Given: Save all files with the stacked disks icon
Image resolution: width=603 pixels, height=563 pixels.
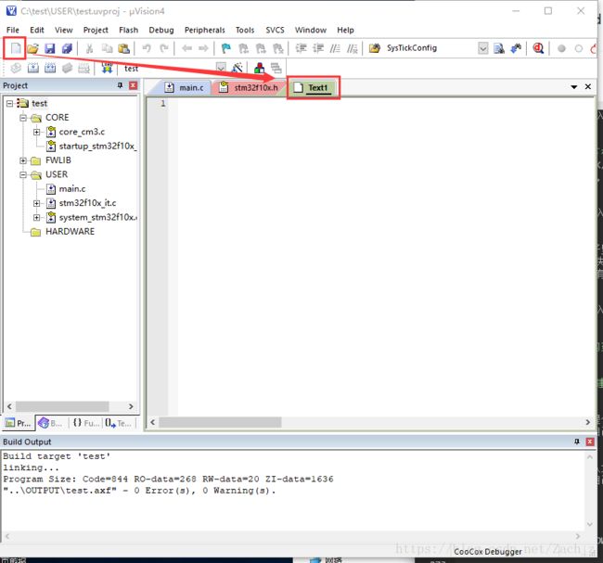Looking at the screenshot, I should pyautogui.click(x=68, y=48).
